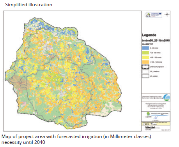
Task: Select the yellow 60-100 mm legend swatch
Action: coord(145,58)
